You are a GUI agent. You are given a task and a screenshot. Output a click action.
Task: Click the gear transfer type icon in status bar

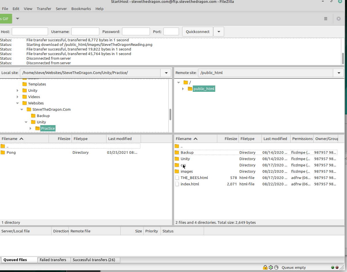pyautogui.click(x=271, y=267)
